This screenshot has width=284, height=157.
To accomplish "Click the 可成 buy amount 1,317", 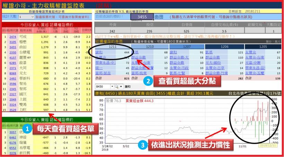I will (45, 37).
